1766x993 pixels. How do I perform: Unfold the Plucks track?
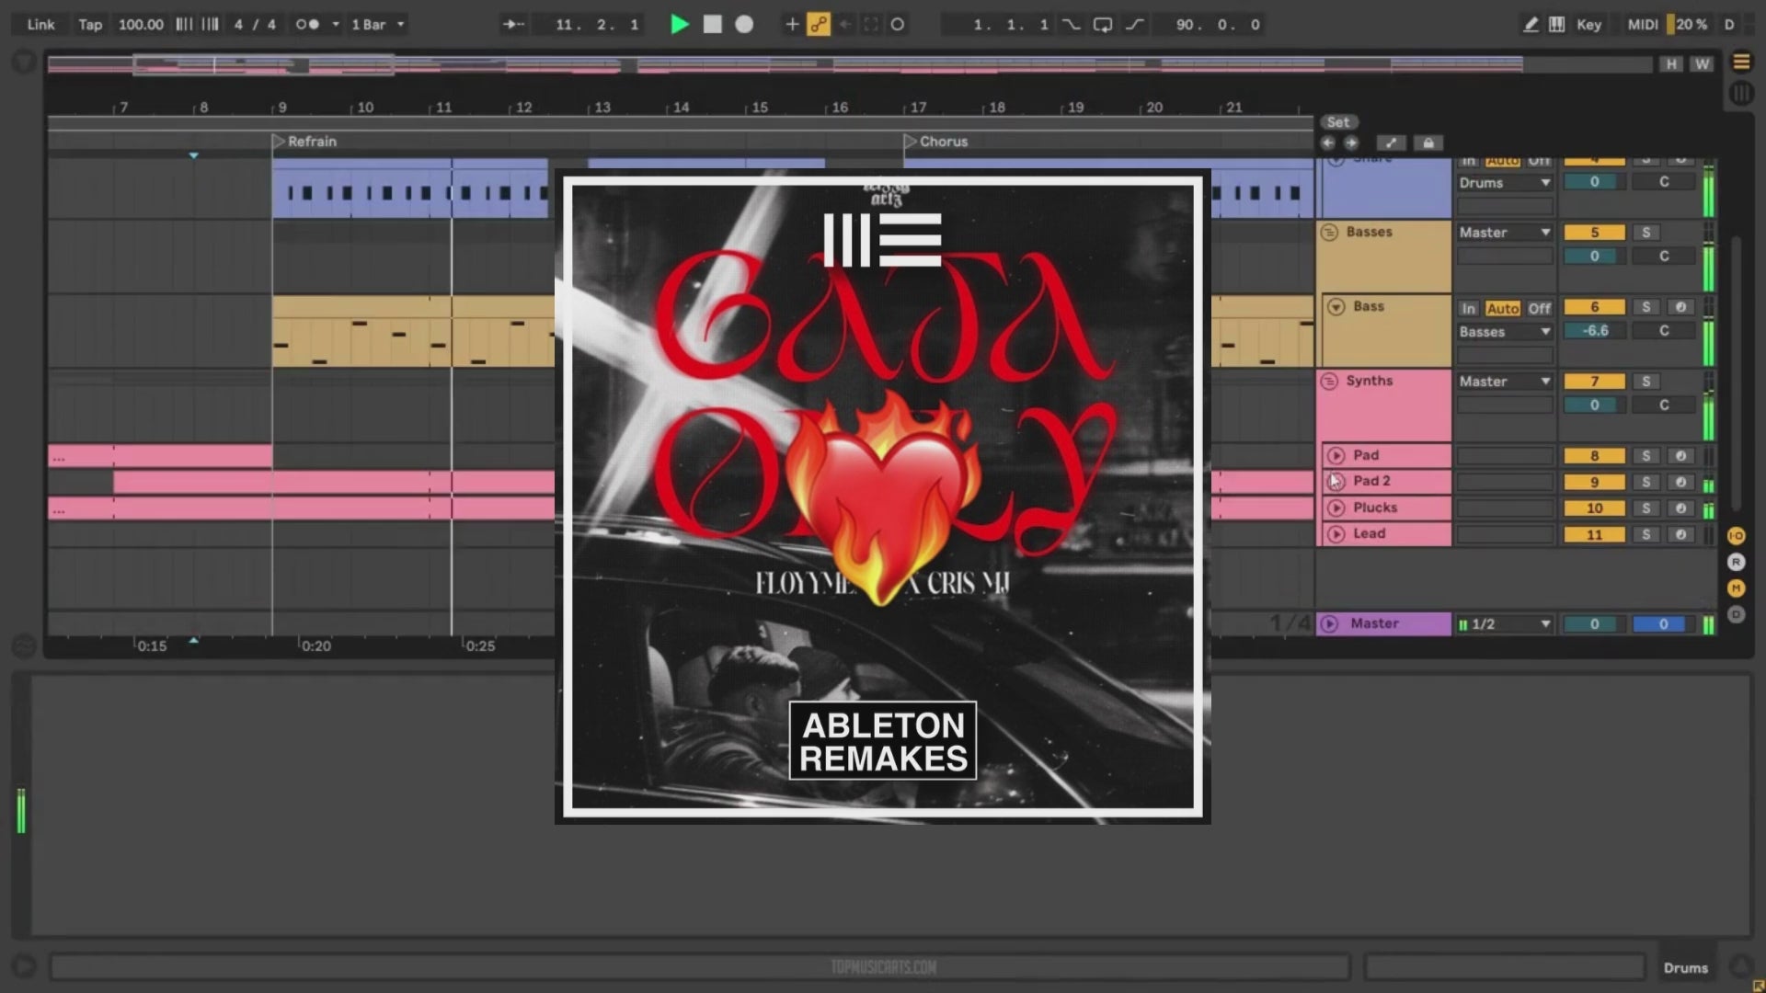pyautogui.click(x=1336, y=508)
